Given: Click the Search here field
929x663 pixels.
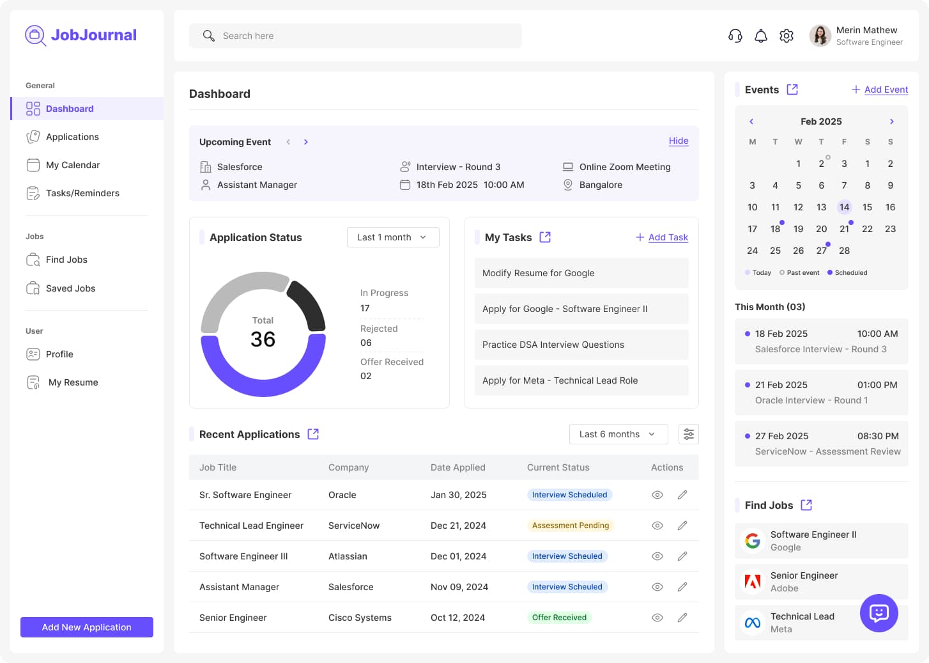Looking at the screenshot, I should tap(355, 36).
